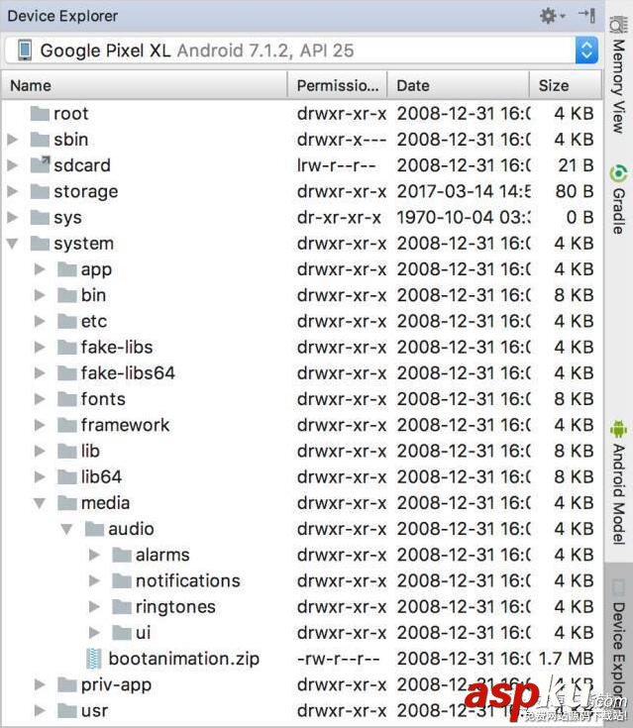The width and height of the screenshot is (633, 728).
Task: Click the Device Explorer side tab
Action: click(618, 646)
